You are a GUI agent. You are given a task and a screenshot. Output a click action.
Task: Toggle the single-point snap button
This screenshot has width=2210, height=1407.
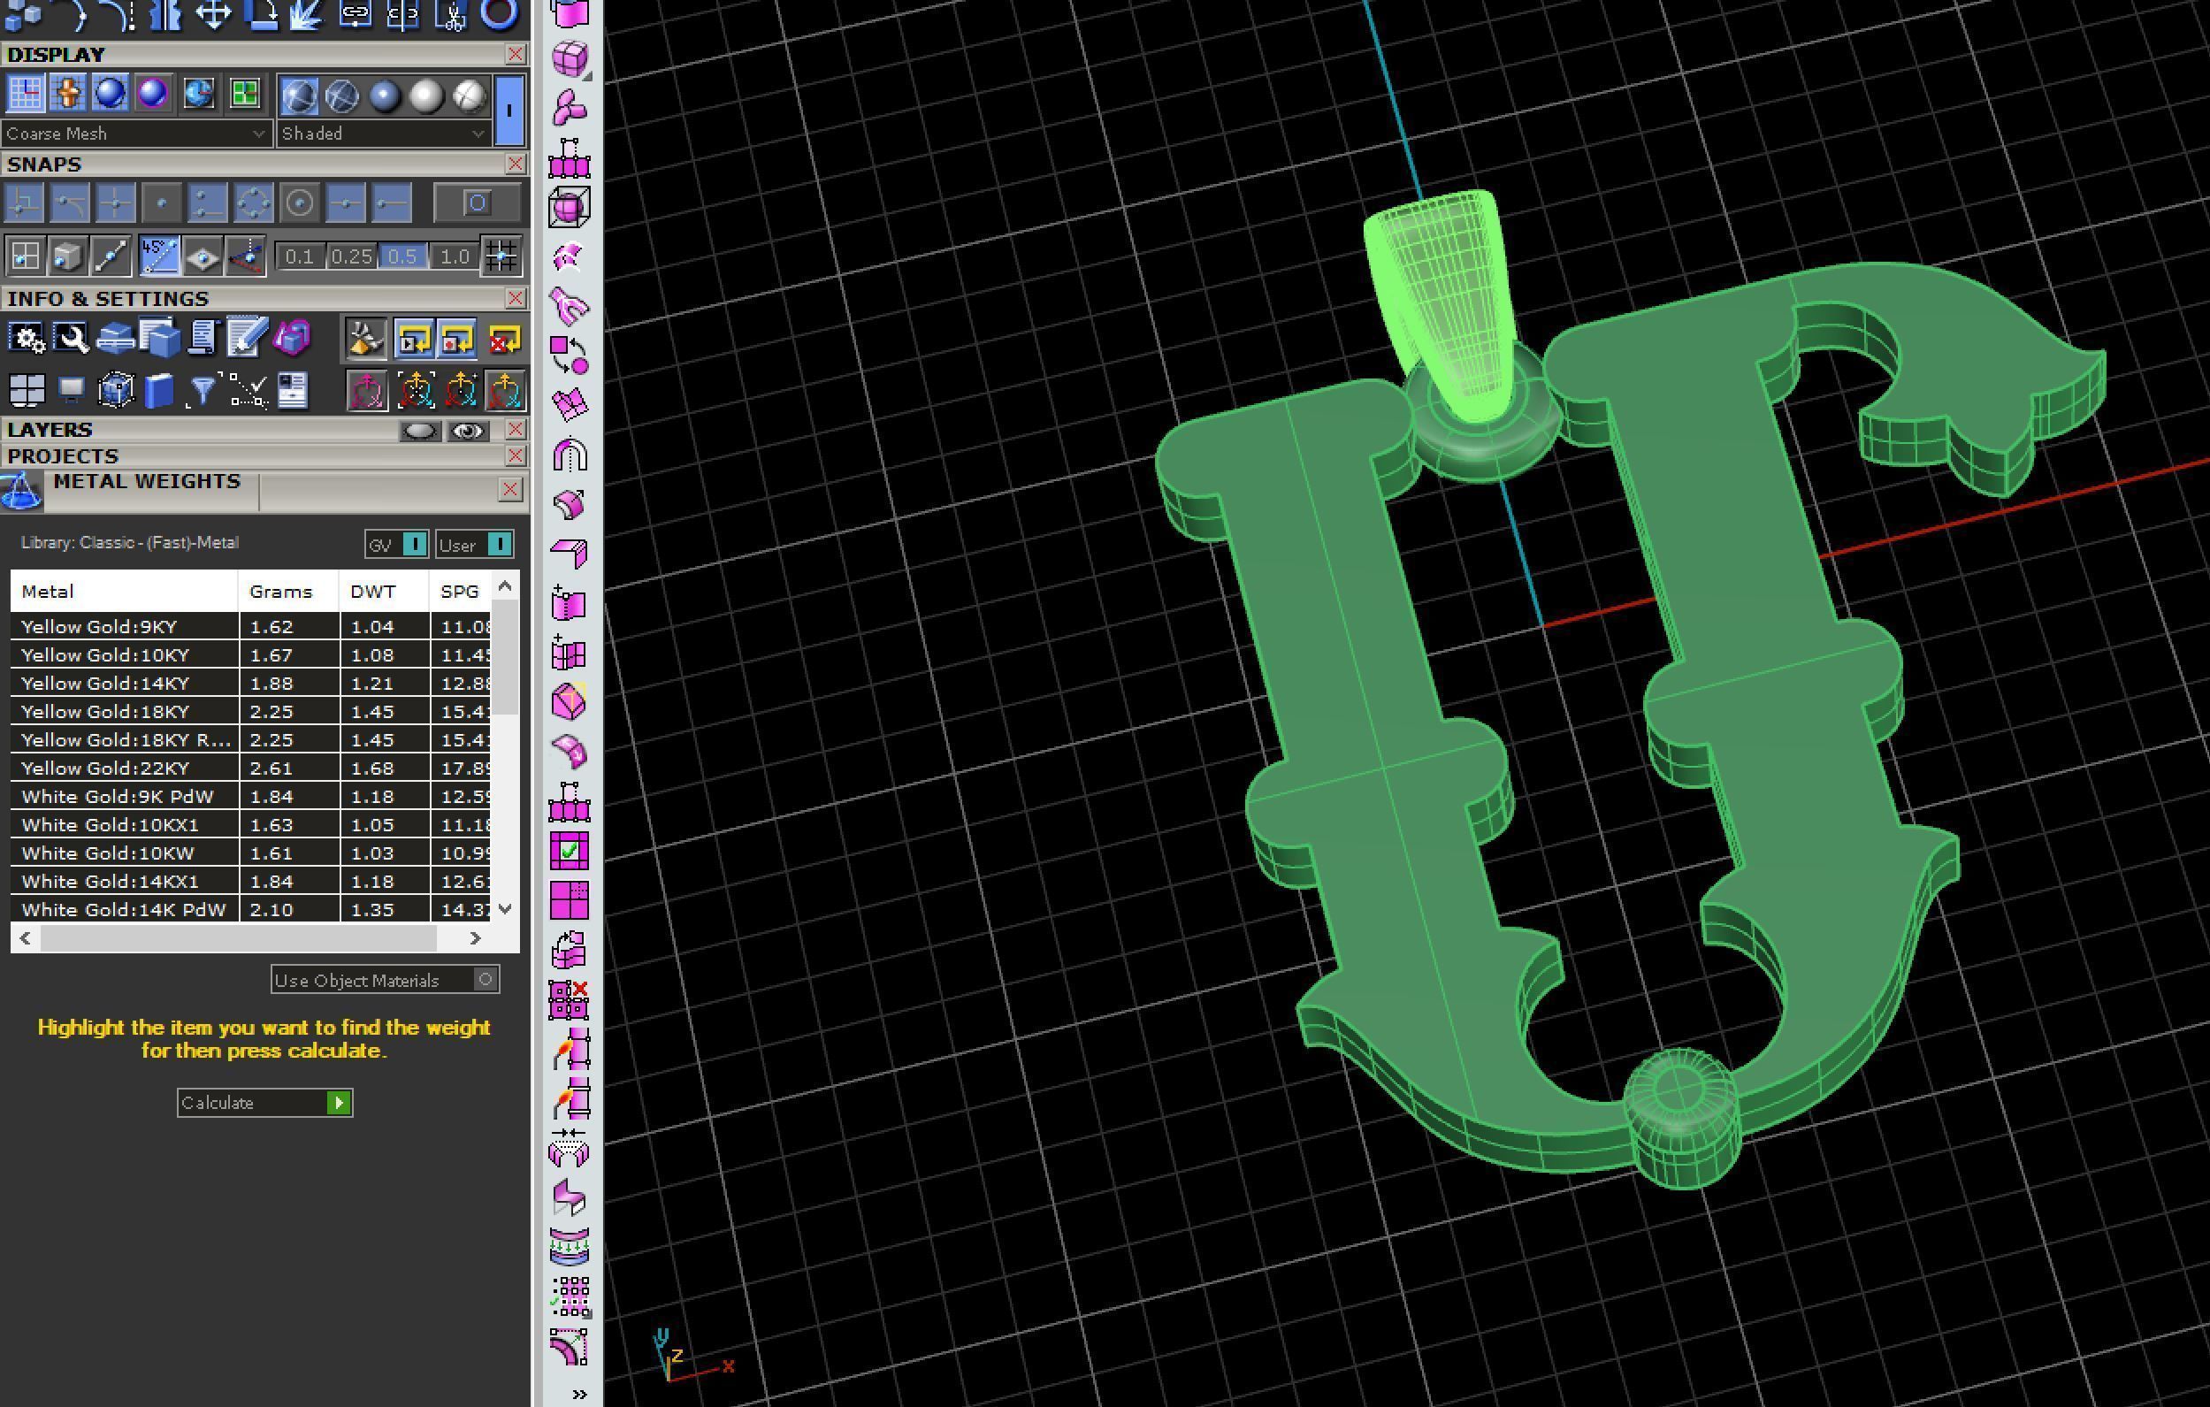click(x=162, y=203)
